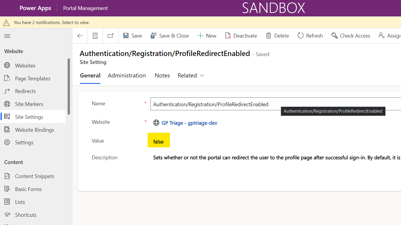Click the Websites globe icon
This screenshot has width=401, height=225.
7,65
